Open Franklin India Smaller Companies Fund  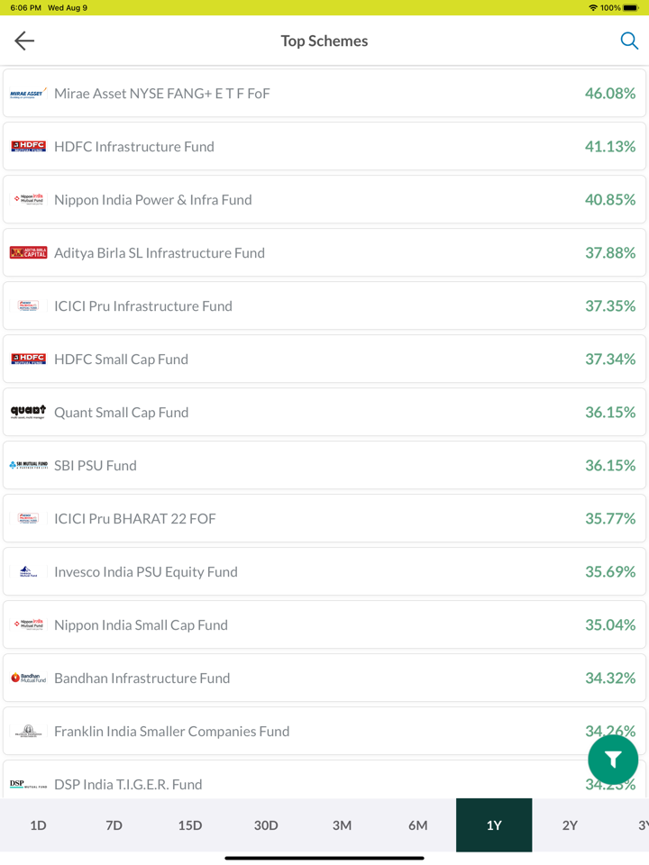[x=172, y=732]
